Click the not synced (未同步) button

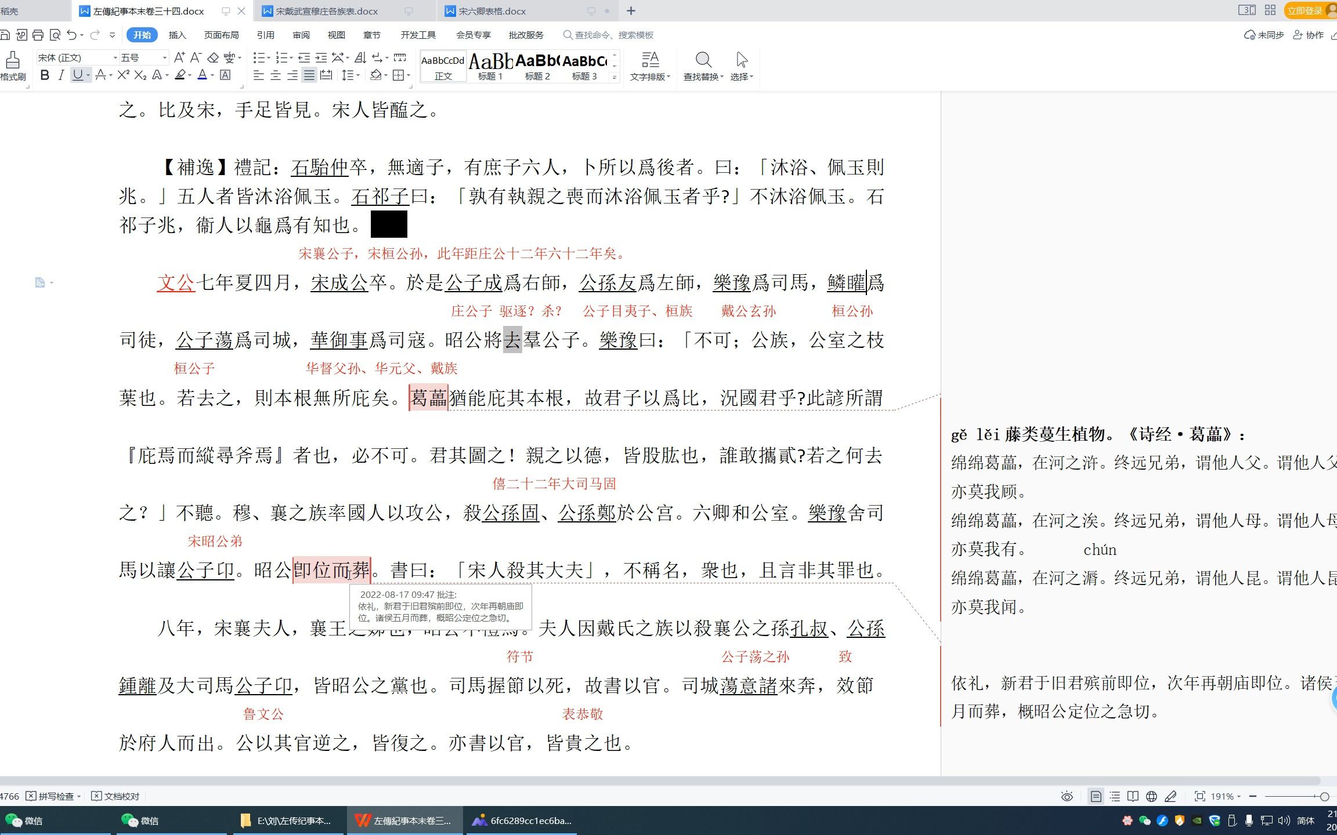pyautogui.click(x=1264, y=35)
